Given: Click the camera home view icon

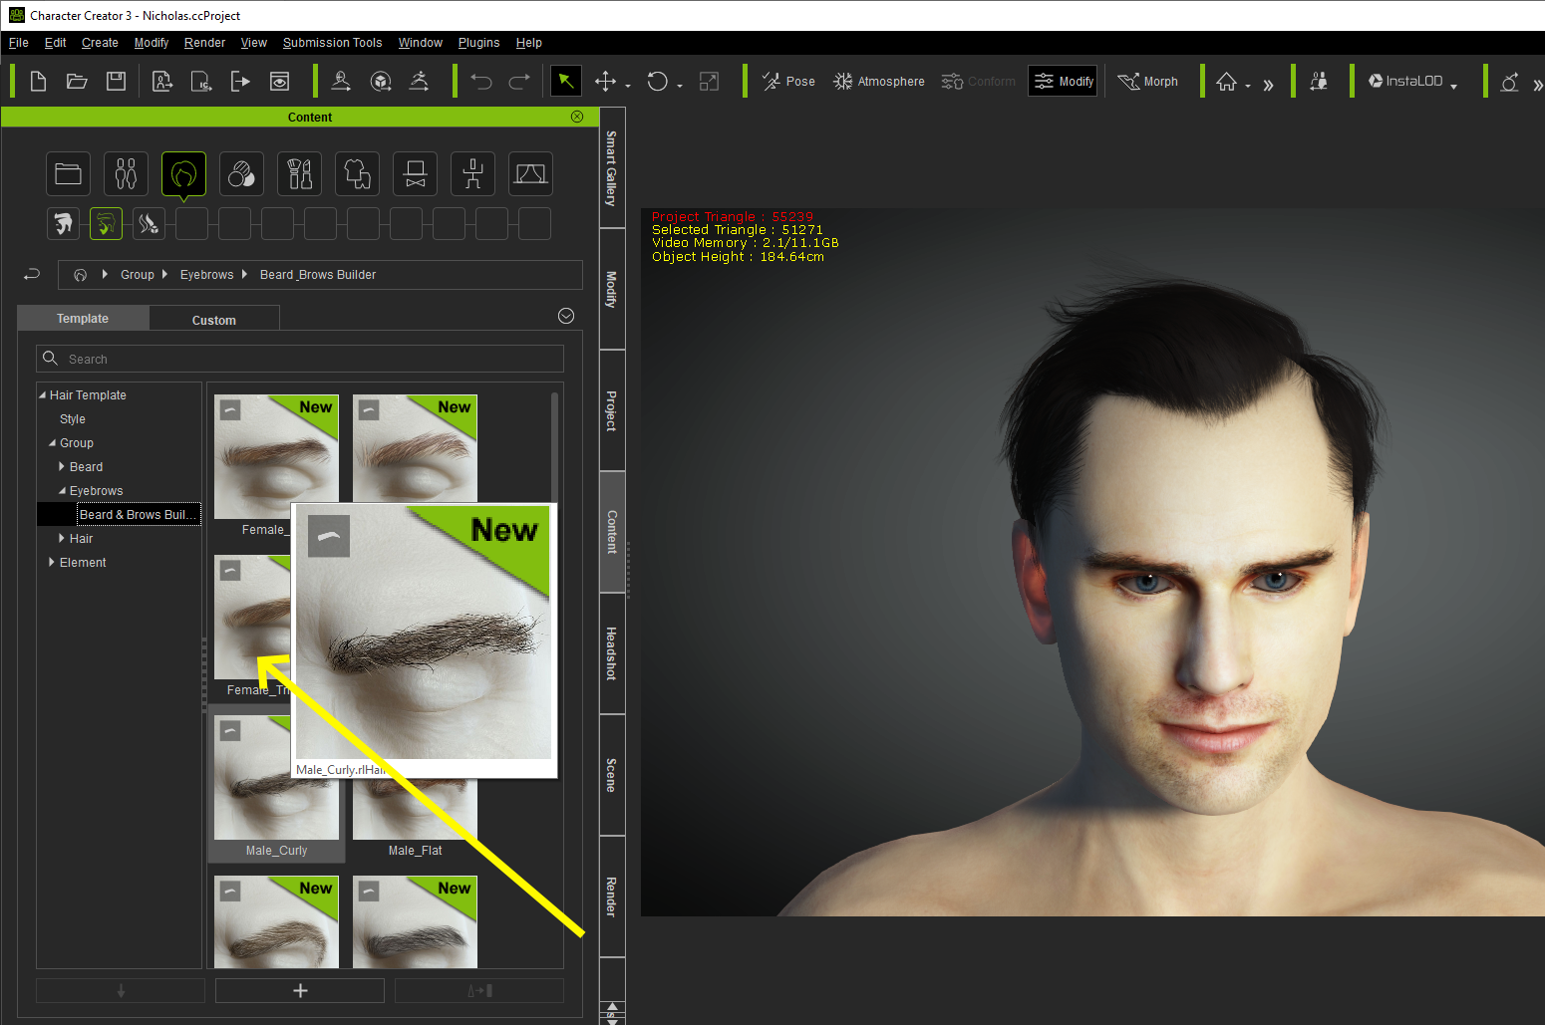Looking at the screenshot, I should pos(1226,82).
